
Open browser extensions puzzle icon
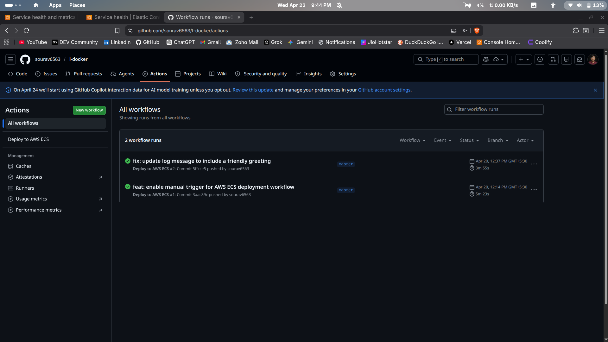pos(576,31)
